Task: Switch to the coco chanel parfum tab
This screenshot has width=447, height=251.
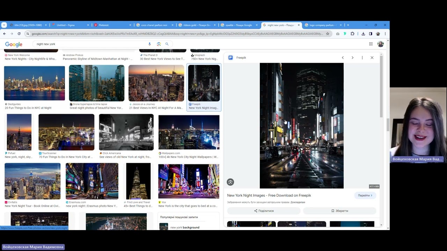Action: [154, 25]
